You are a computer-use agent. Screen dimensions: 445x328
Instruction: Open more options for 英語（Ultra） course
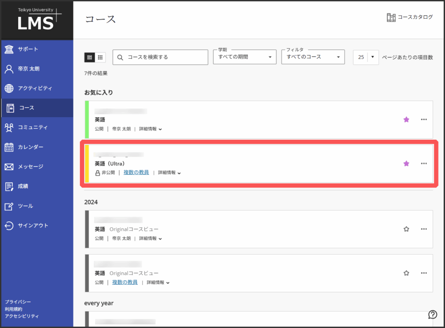tap(424, 164)
